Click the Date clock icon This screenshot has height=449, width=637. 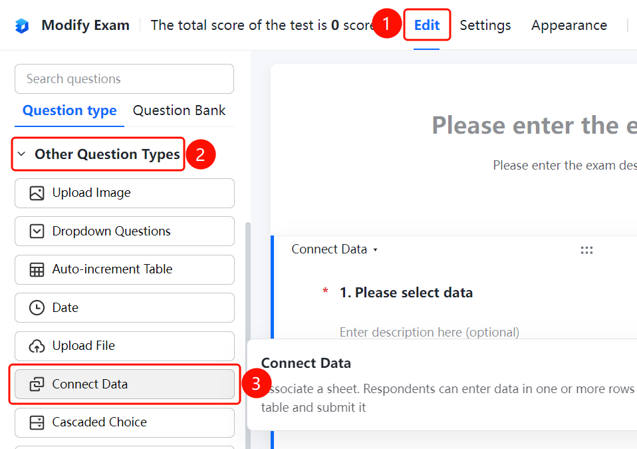coord(37,307)
